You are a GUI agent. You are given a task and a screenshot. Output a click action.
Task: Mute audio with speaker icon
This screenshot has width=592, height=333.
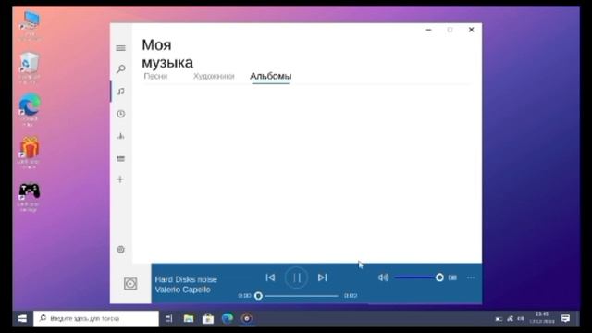click(383, 277)
